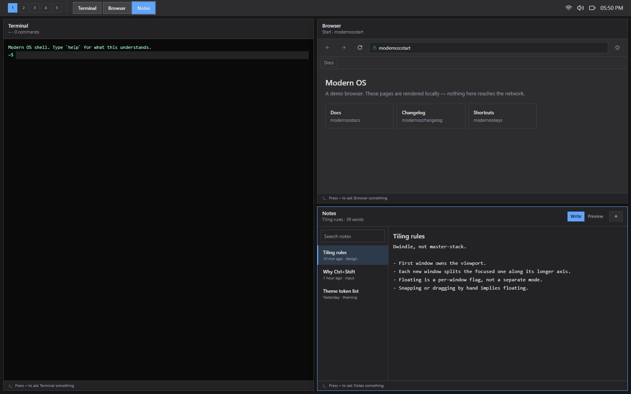
Task: Open the volume speaker icon
Action: [580, 8]
